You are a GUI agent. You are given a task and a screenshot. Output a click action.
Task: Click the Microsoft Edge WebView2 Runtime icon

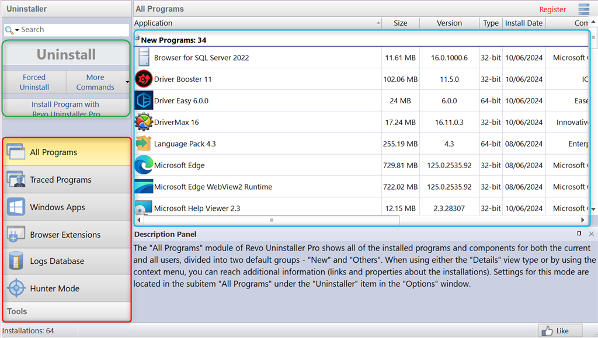(x=144, y=186)
